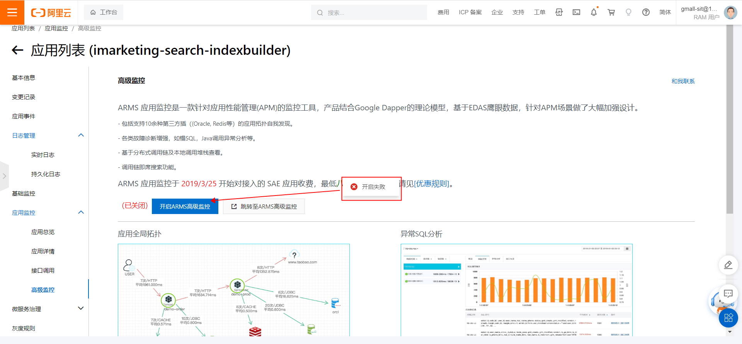742x344 pixels.
Task: Open the 优惠规则 link
Action: coord(432,184)
